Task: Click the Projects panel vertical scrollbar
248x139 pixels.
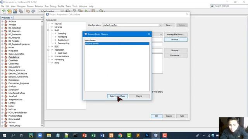Action: (42, 73)
